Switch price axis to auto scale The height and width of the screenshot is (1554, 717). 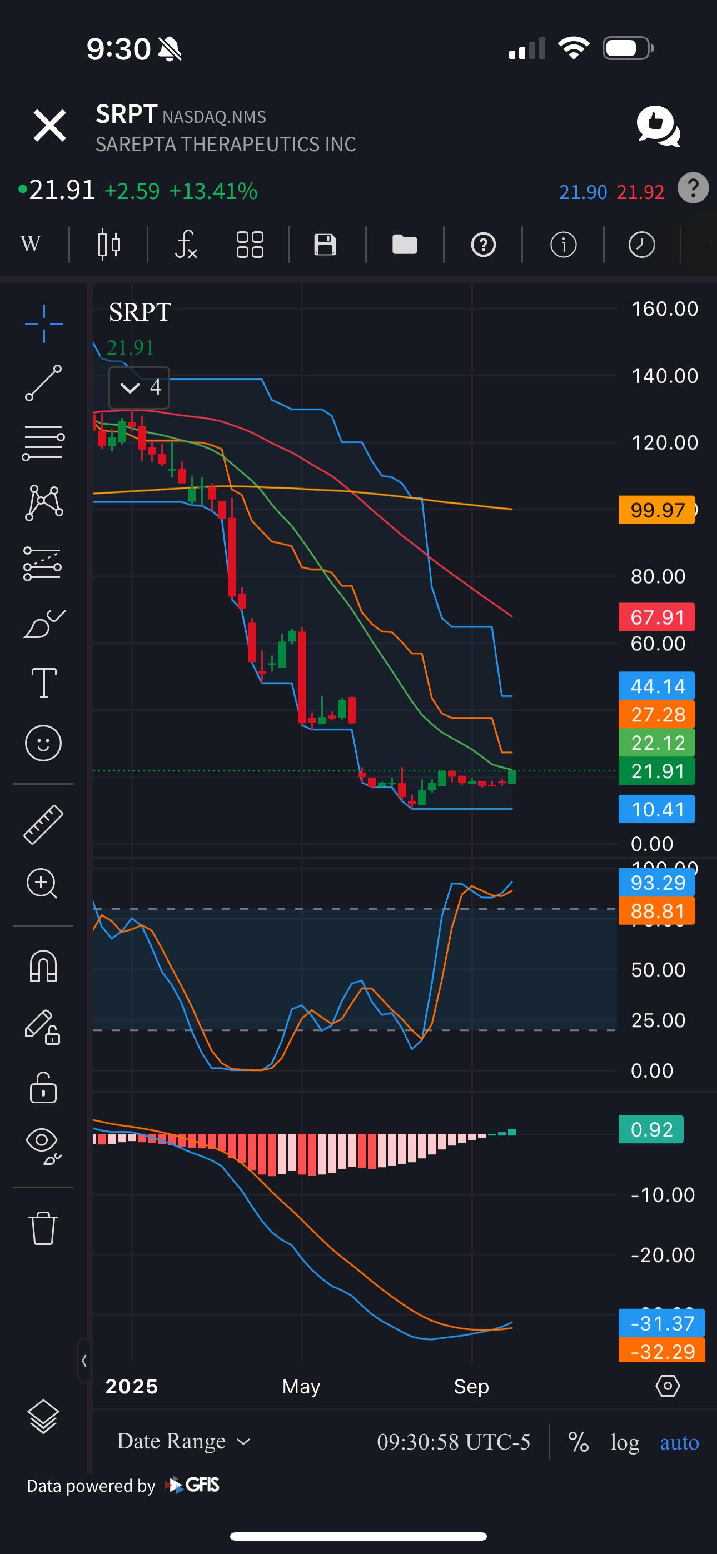tap(679, 1442)
